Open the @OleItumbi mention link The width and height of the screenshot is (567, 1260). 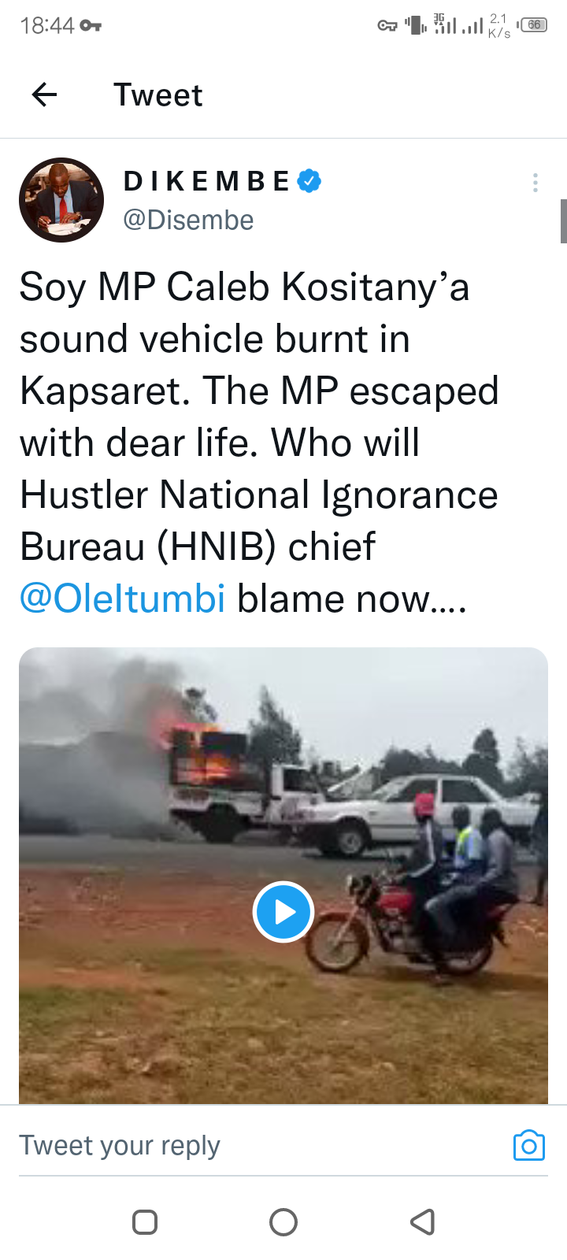coord(122,598)
